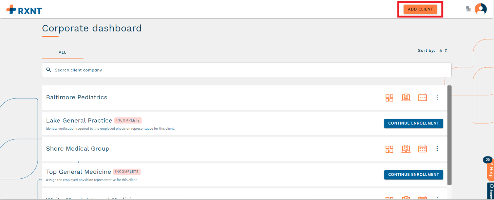494x200 pixels.
Task: Open Shore Medical Group billing laptop icon
Action: (x=406, y=149)
